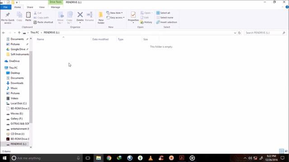
Task: Open the Move to dropdown
Action: point(61,18)
